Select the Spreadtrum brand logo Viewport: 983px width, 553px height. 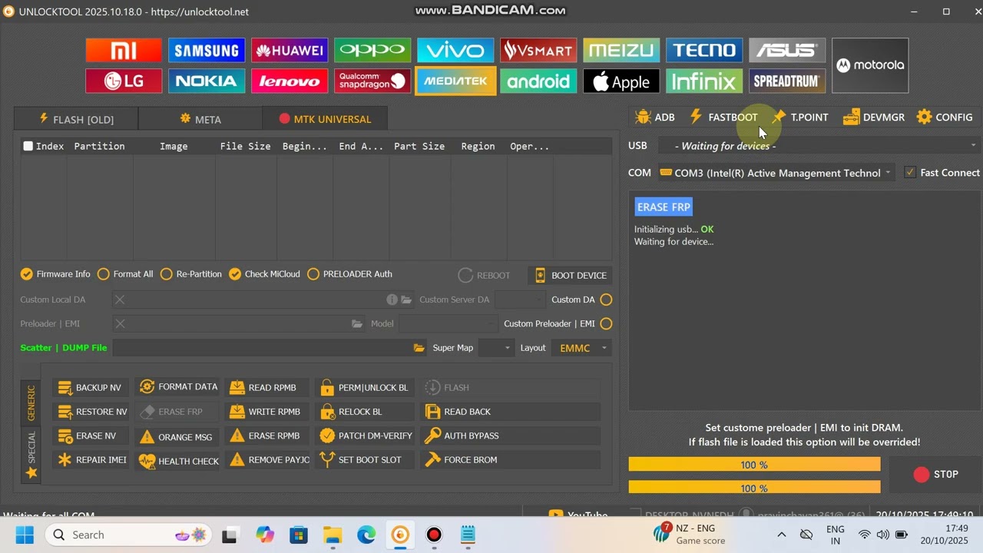point(787,81)
